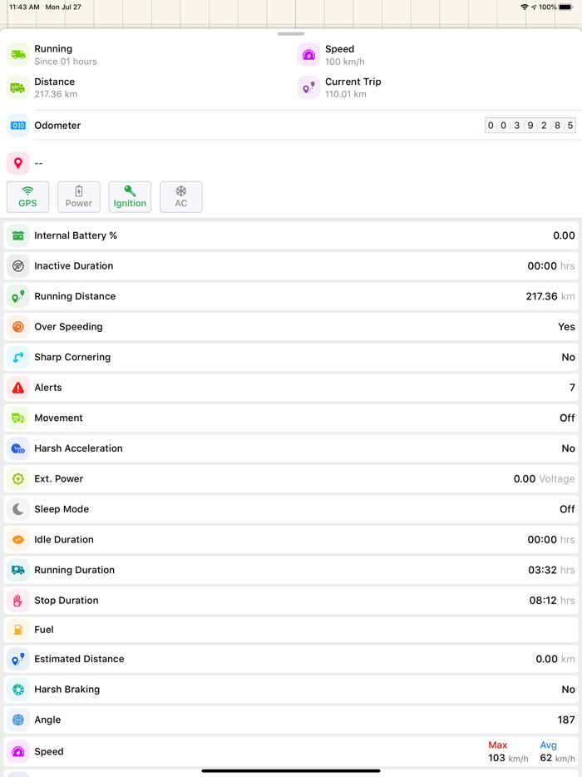
Task: Tap the bottom Speed gauge icon
Action: click(18, 751)
